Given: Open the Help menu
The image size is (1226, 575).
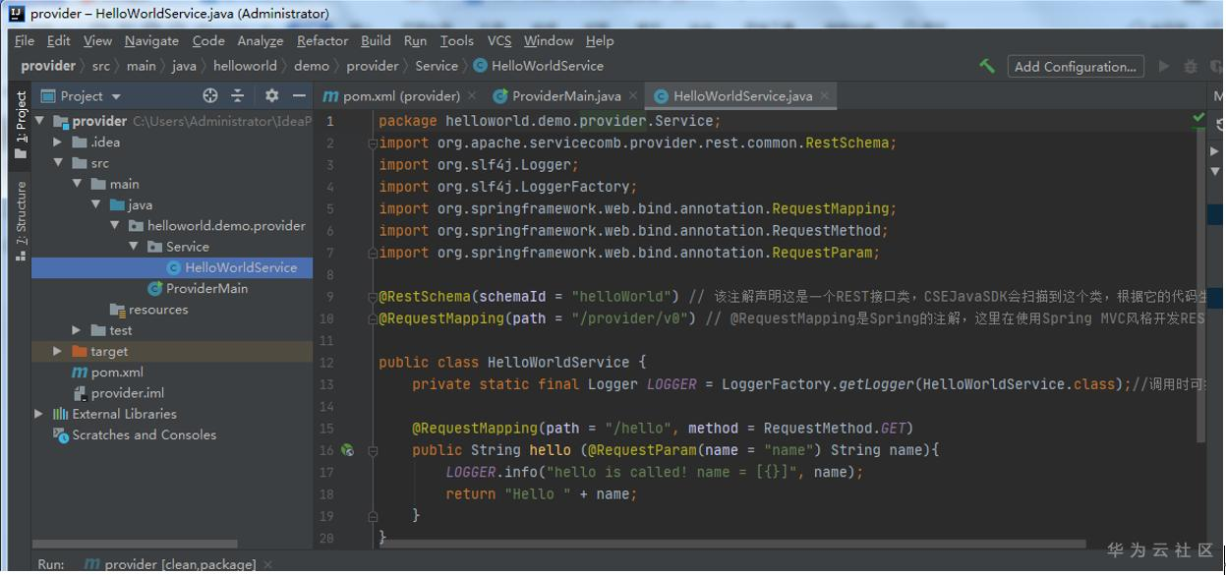Looking at the screenshot, I should 600,40.
